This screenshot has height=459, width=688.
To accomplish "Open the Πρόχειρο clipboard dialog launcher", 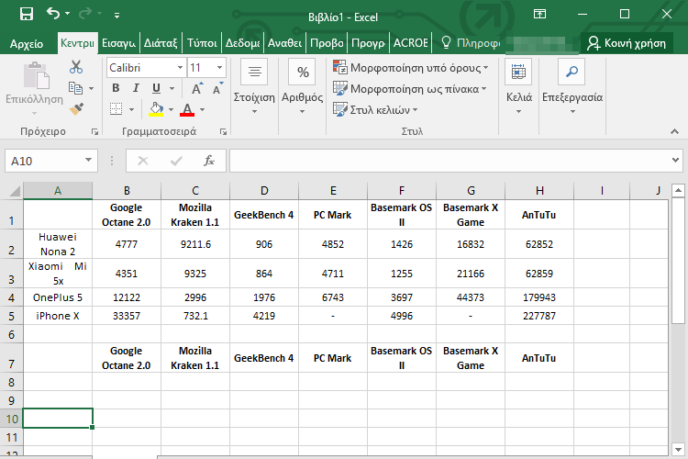I will 94,132.
